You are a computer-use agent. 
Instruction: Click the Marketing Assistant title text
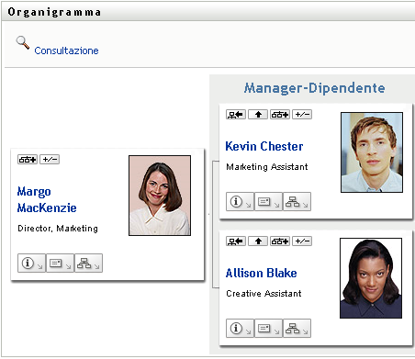point(267,167)
